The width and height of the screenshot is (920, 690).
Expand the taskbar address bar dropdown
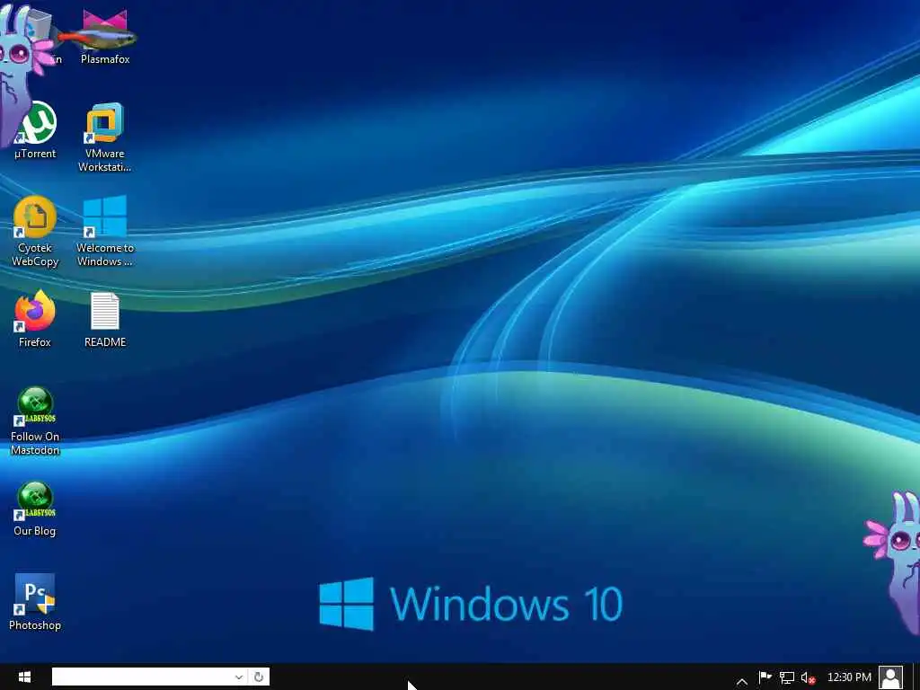coord(239,677)
